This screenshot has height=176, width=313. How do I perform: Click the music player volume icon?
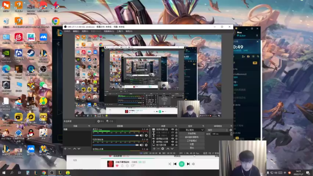193,164
